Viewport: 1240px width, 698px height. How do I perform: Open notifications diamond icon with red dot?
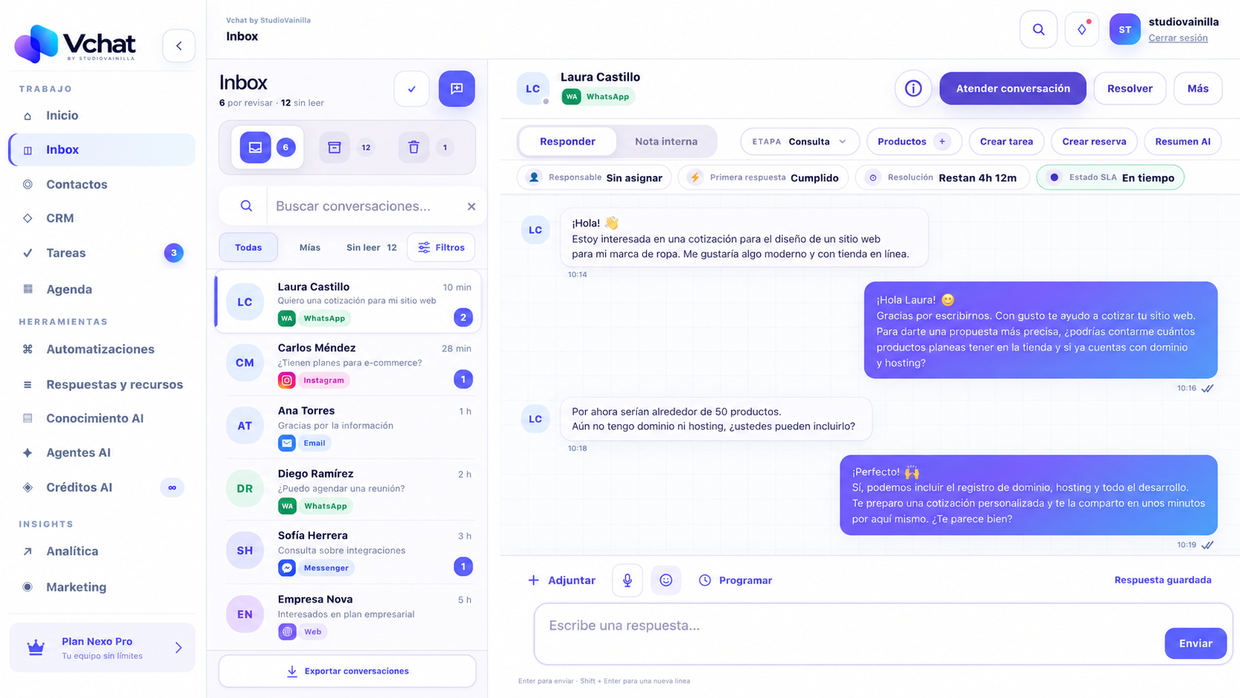(1082, 30)
